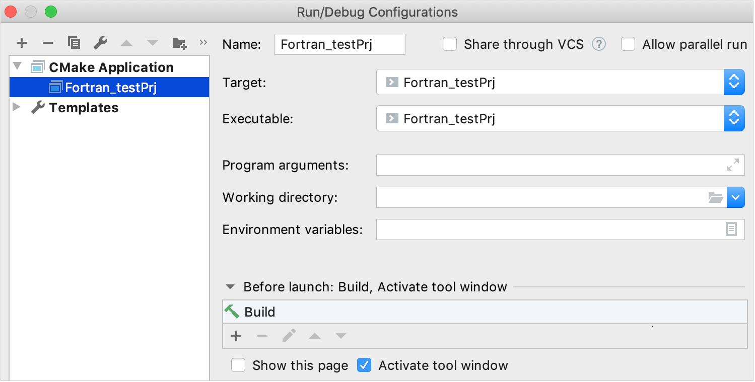Collapse the Before launch section
The height and width of the screenshot is (382, 755).
[x=230, y=287]
